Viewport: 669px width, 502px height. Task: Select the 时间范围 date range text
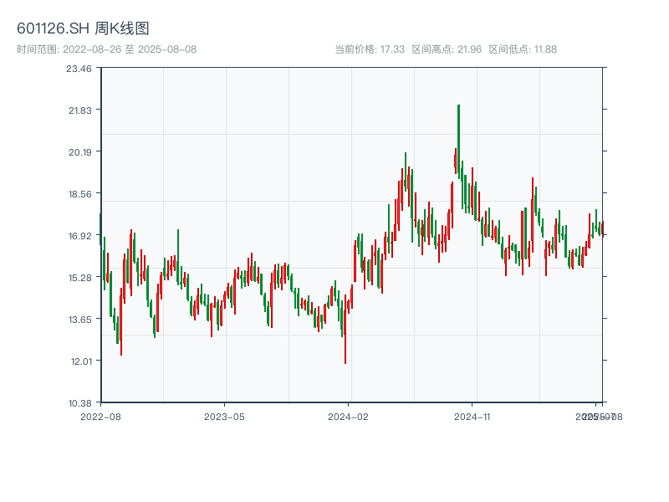[106, 49]
